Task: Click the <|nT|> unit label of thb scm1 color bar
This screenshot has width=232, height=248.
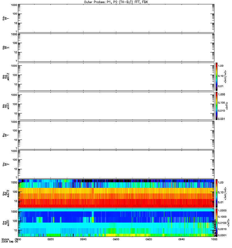Action: pos(227,106)
